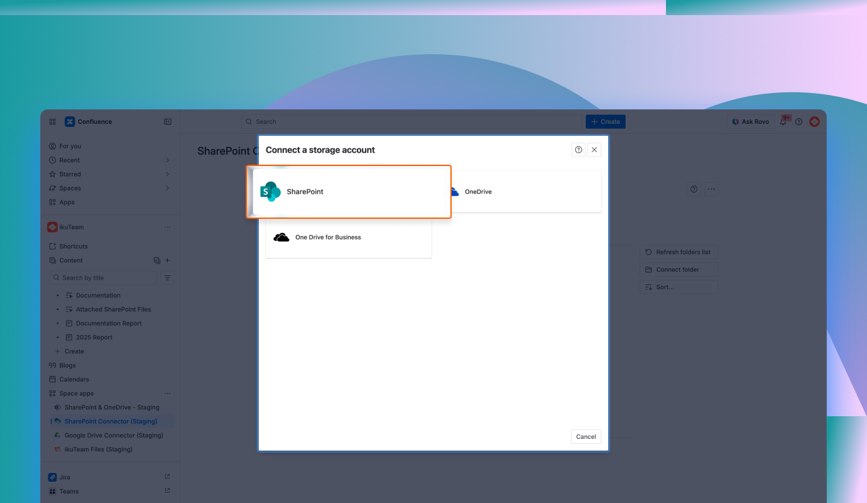The width and height of the screenshot is (867, 503).
Task: Focus the top Search field
Action: tap(412, 122)
